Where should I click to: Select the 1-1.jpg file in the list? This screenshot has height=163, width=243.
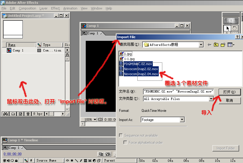129,59
